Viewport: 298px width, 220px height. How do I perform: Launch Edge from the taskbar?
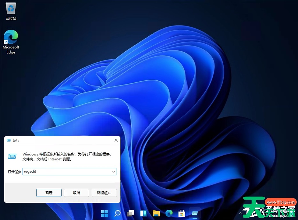[169, 213]
